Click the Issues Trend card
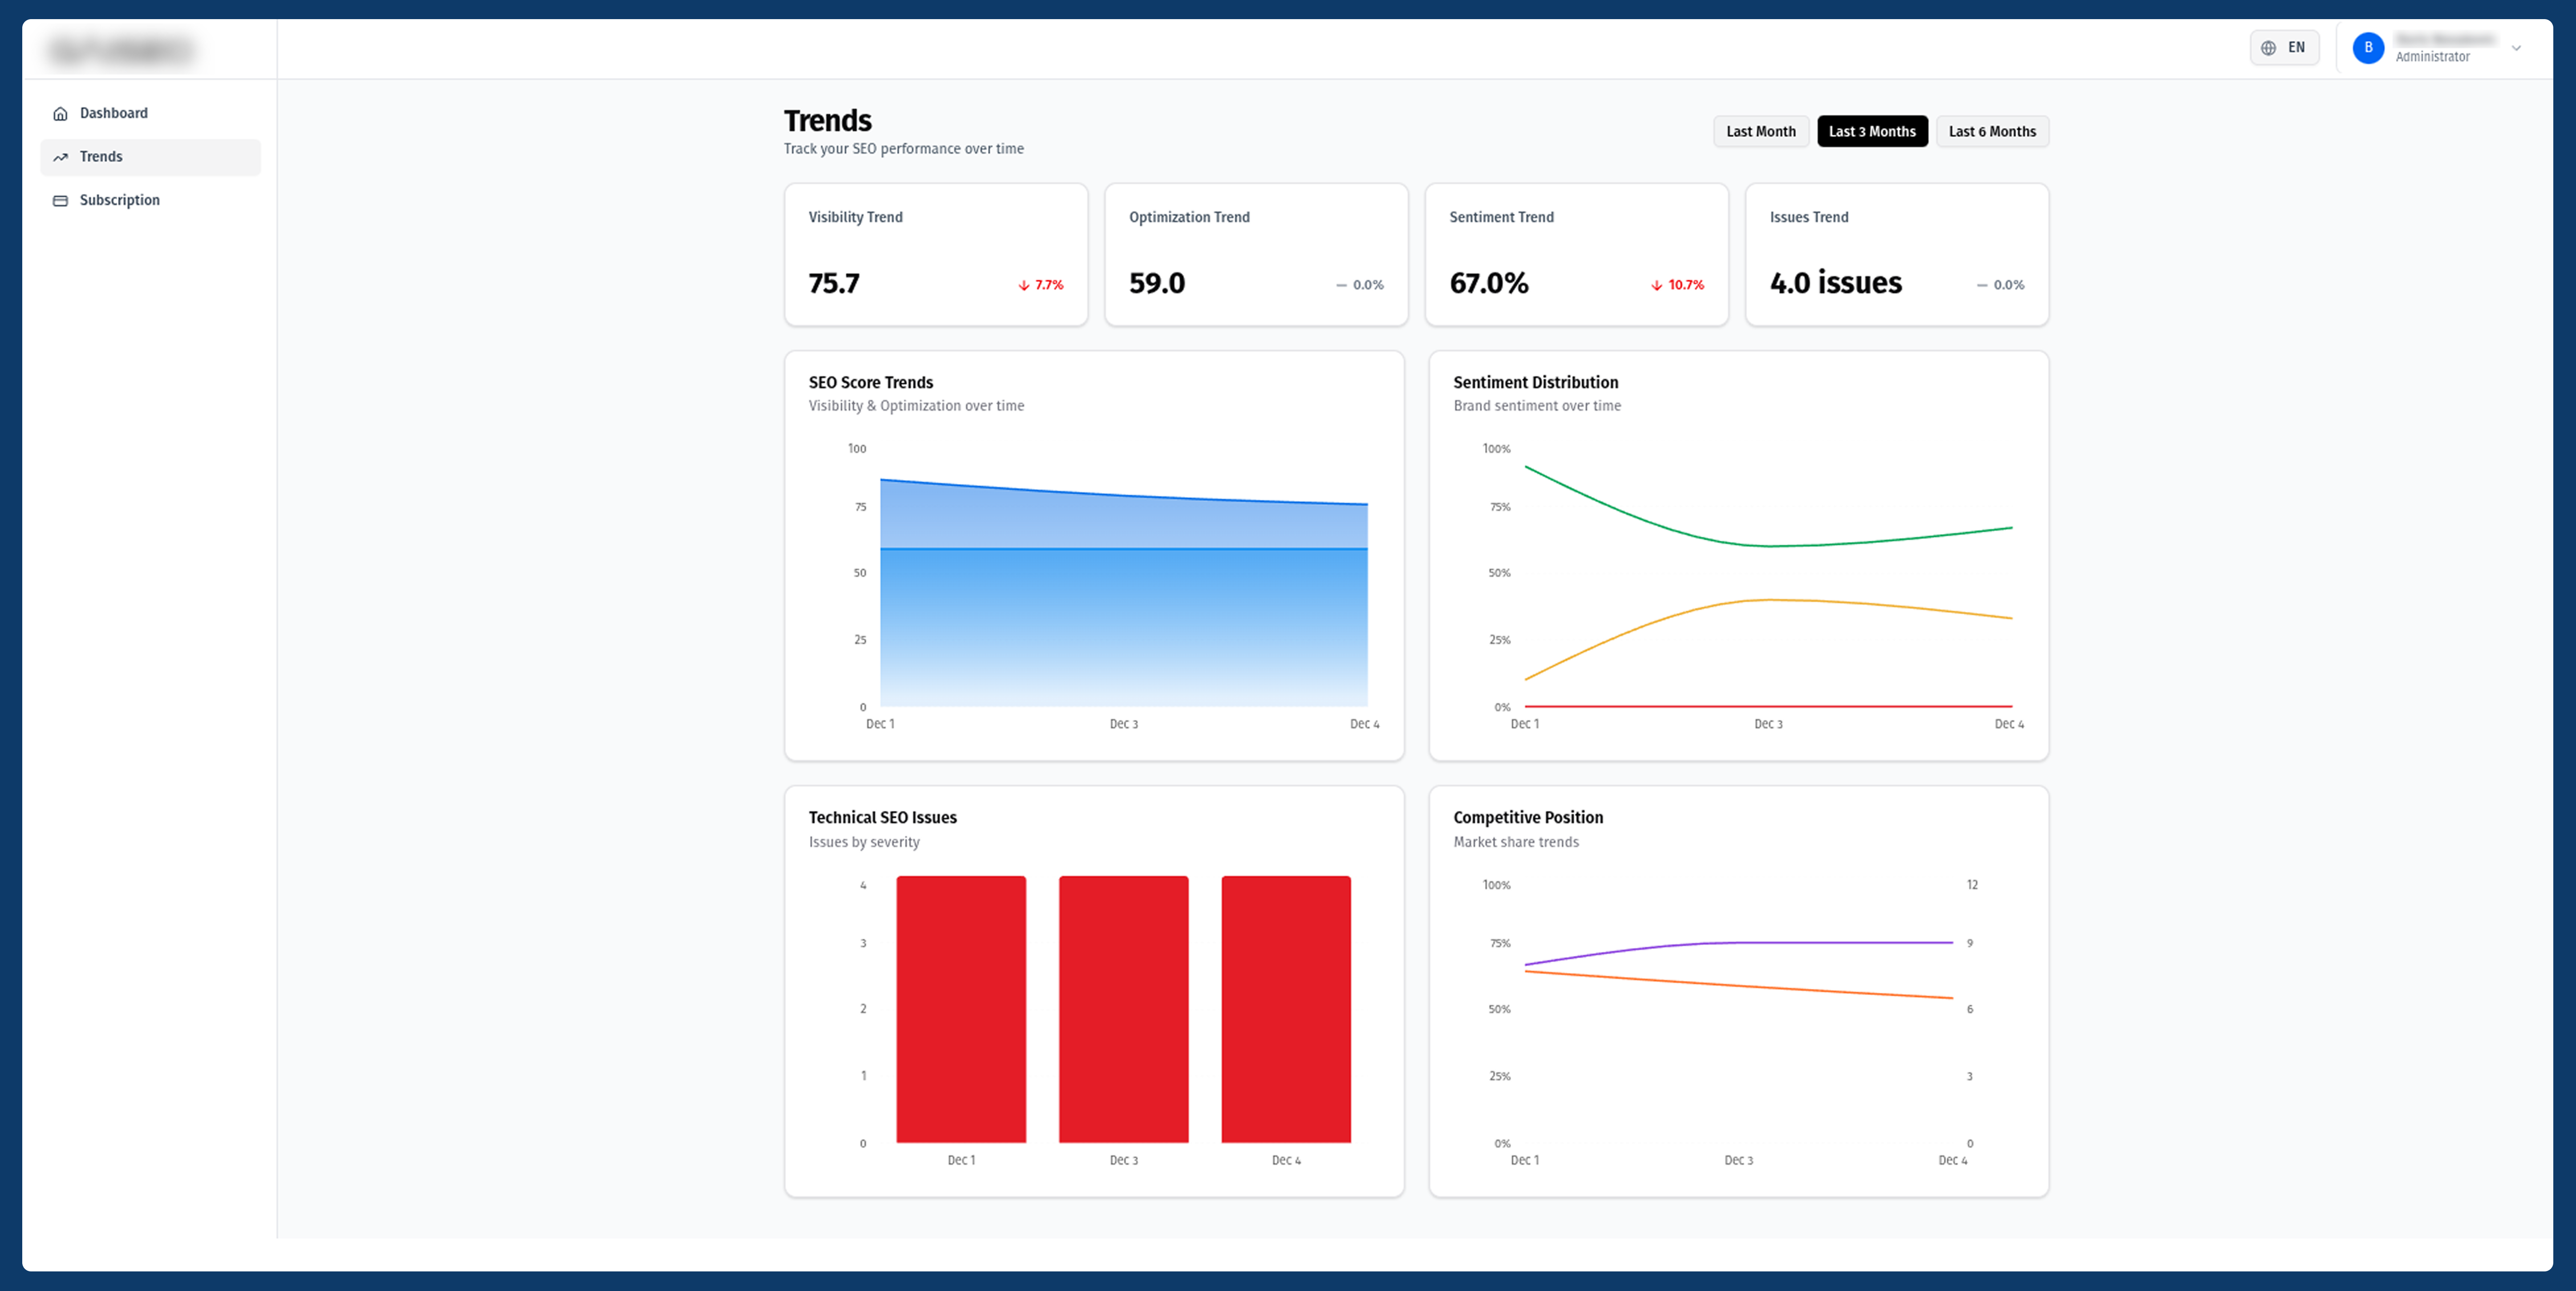Viewport: 2576px width, 1291px height. pyautogui.click(x=1896, y=254)
